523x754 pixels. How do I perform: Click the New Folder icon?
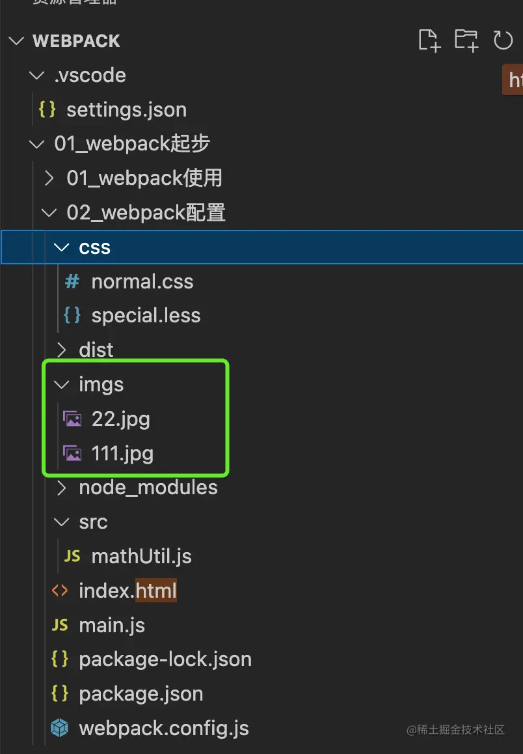466,40
